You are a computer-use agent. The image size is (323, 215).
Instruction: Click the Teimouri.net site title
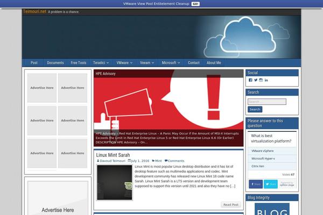tap(34, 11)
